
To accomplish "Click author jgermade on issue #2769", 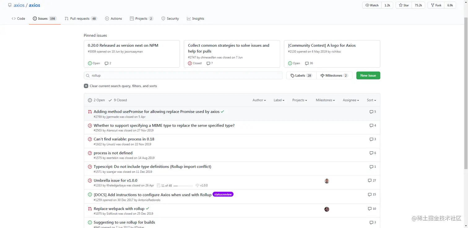I will pos(113,117).
